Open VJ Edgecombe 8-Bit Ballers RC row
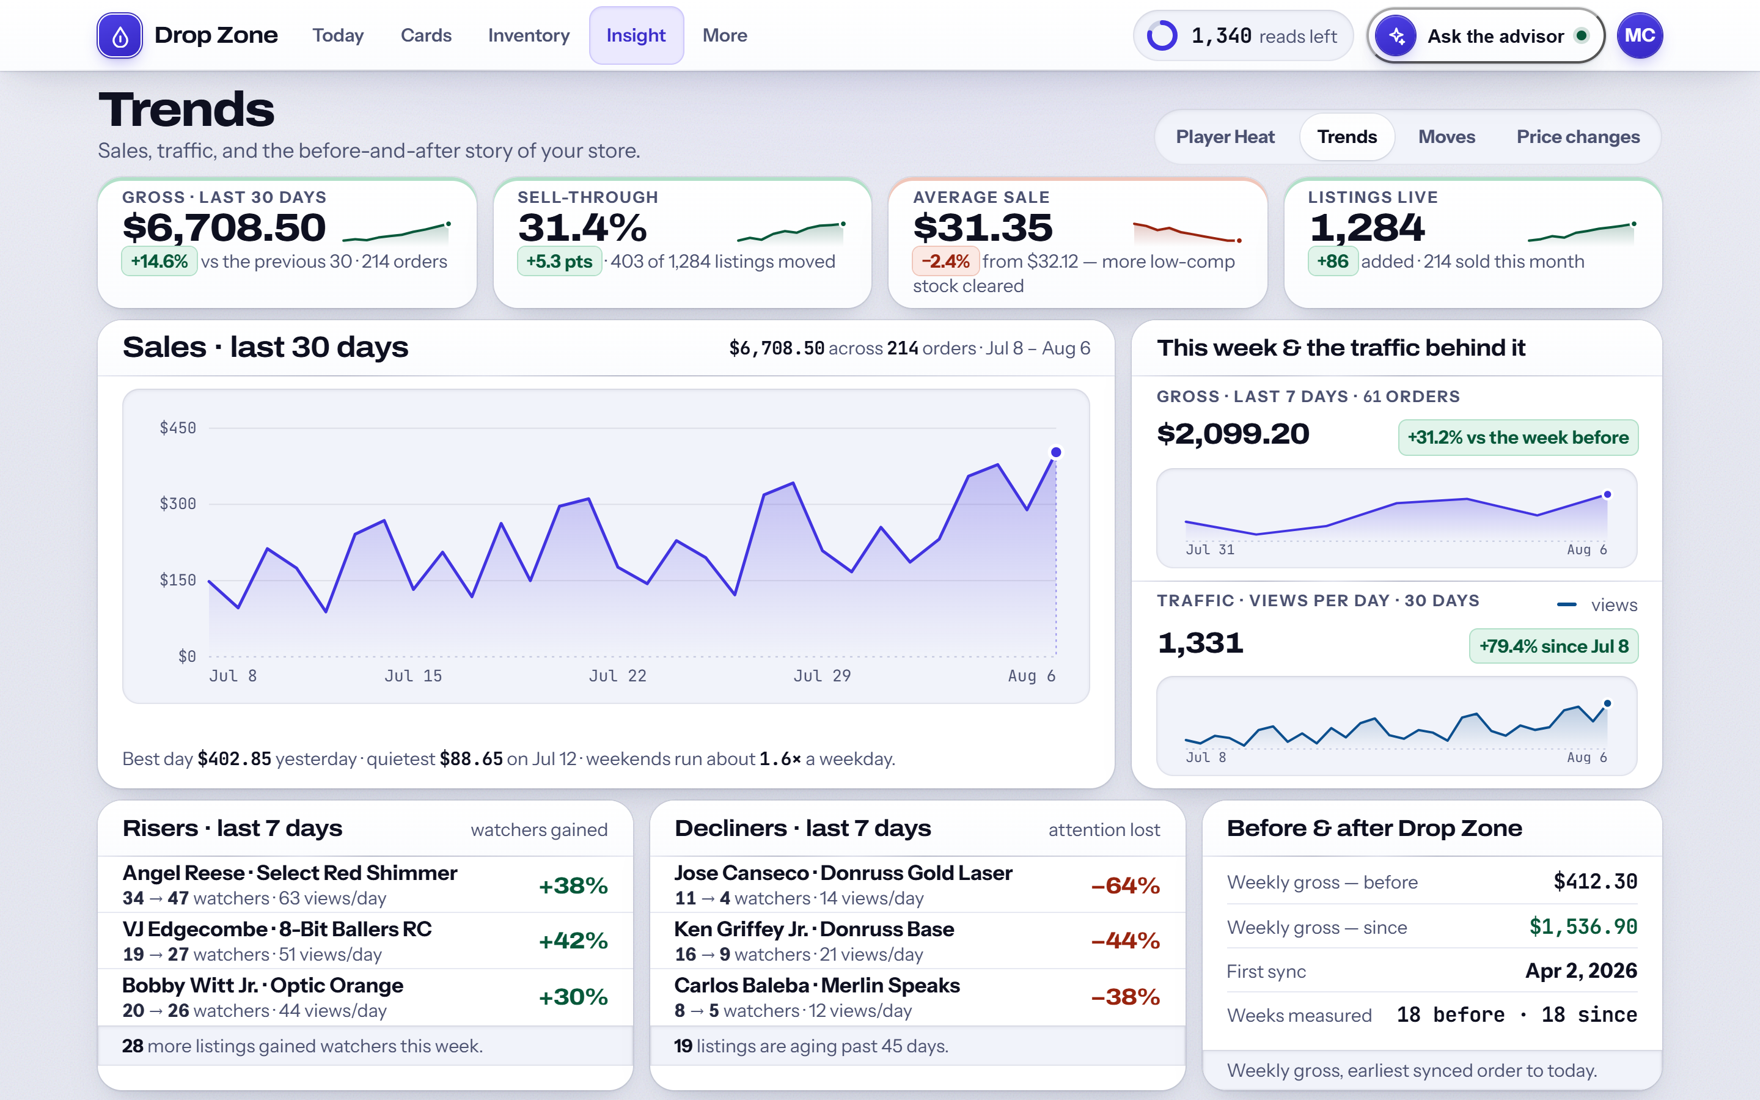The width and height of the screenshot is (1760, 1100). click(365, 941)
